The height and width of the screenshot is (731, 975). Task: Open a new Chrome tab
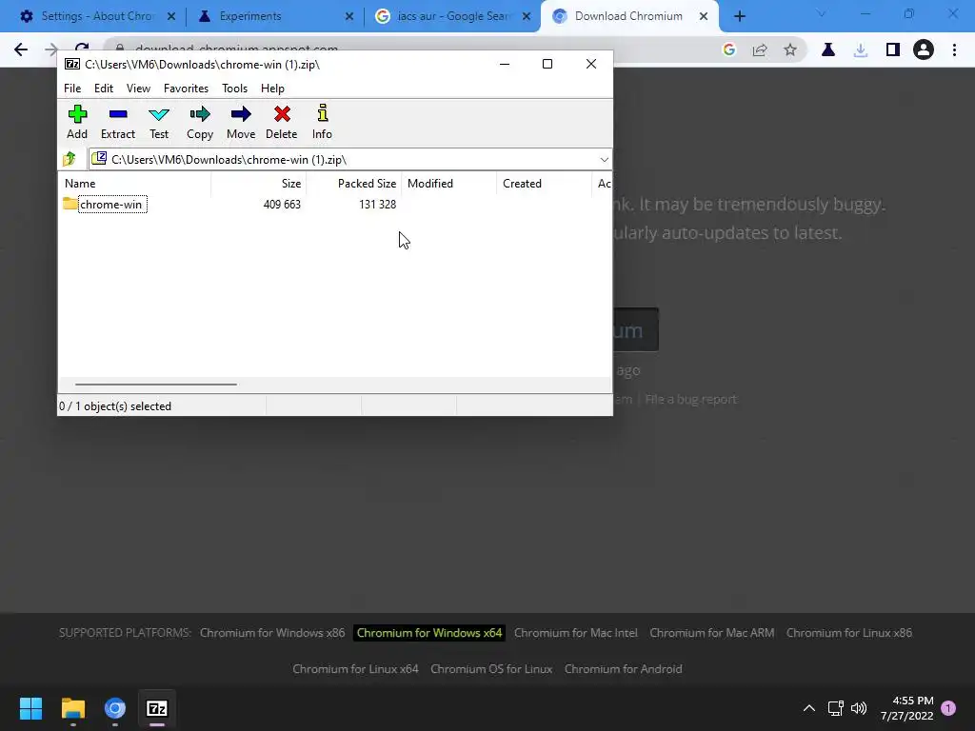tap(739, 16)
